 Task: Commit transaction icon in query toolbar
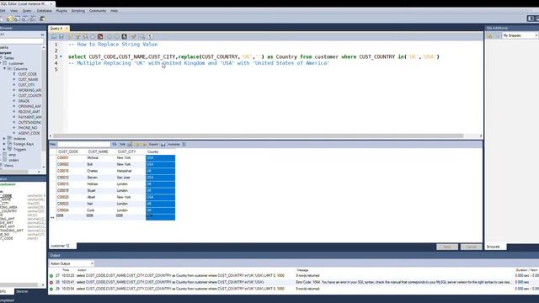coord(109,37)
